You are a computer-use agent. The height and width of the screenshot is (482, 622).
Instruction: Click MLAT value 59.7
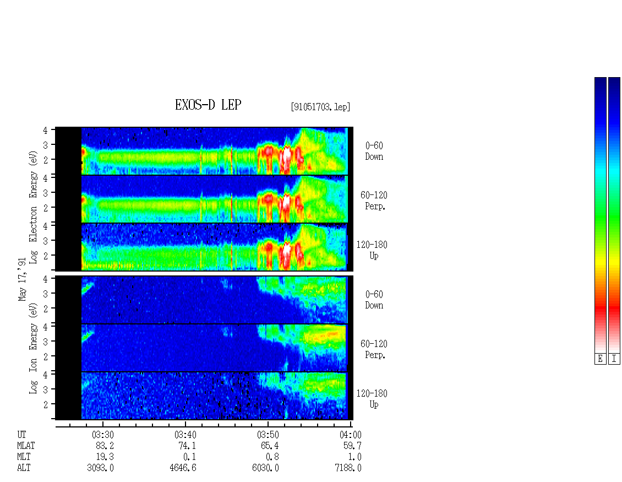coord(352,446)
